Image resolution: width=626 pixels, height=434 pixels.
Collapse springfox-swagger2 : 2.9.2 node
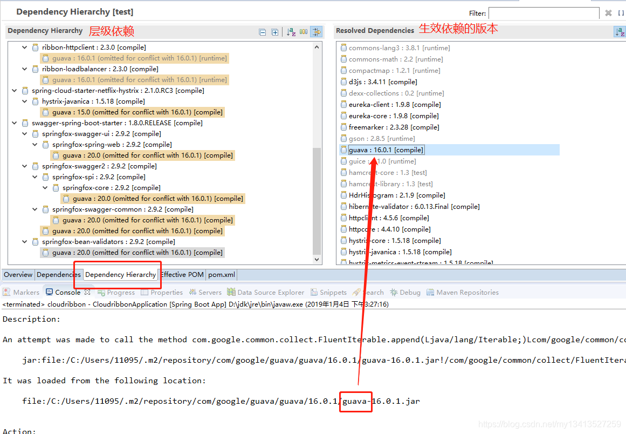coord(24,166)
